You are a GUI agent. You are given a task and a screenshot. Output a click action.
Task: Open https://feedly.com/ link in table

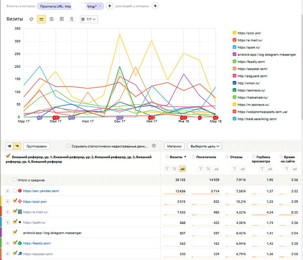(37, 243)
